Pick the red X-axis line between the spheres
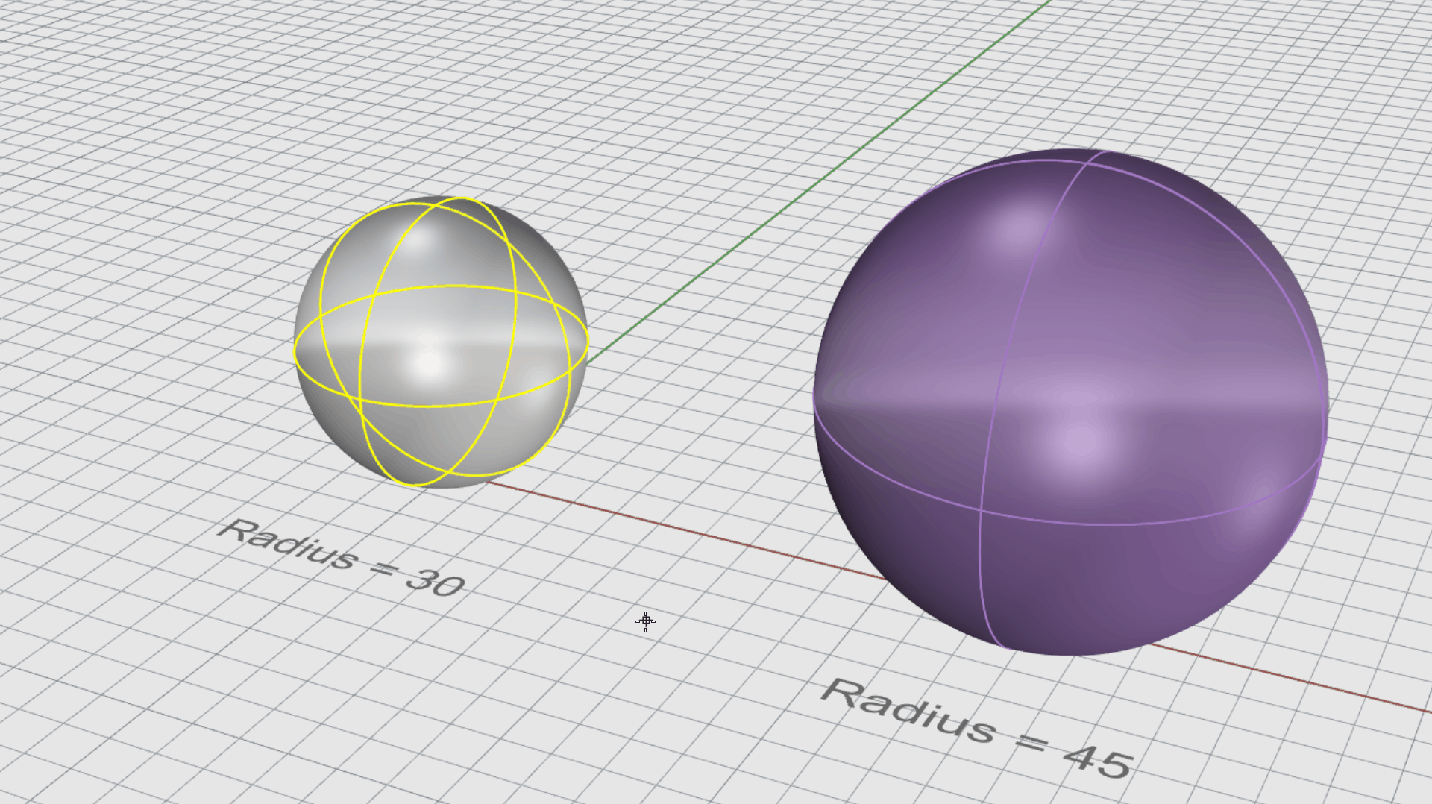1432x804 pixels. pos(686,531)
